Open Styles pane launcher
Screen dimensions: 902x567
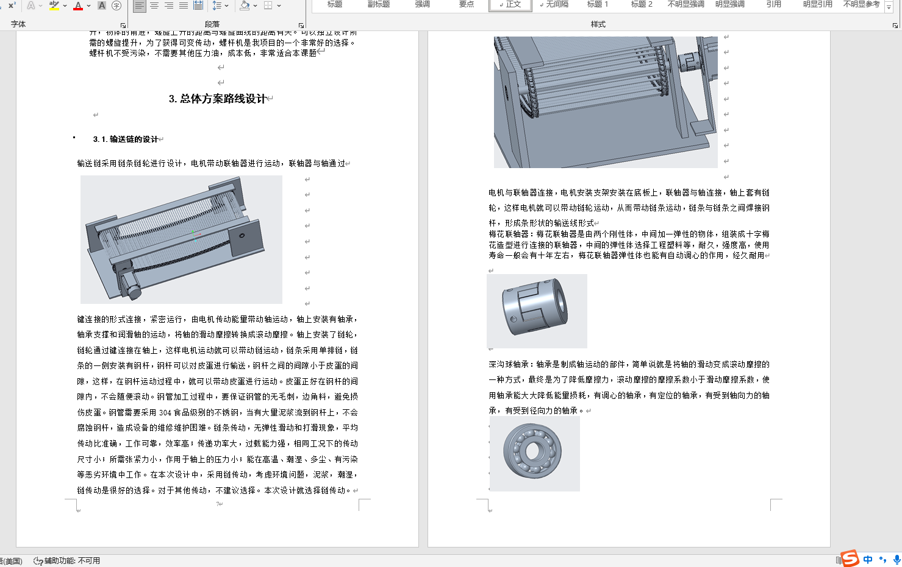[895, 25]
